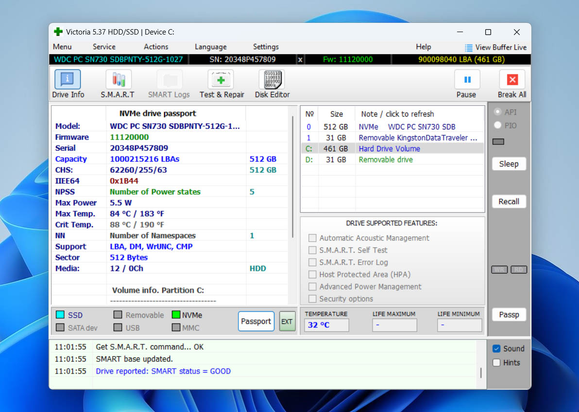
Task: Toggle Security options checkbox
Action: [x=312, y=299]
